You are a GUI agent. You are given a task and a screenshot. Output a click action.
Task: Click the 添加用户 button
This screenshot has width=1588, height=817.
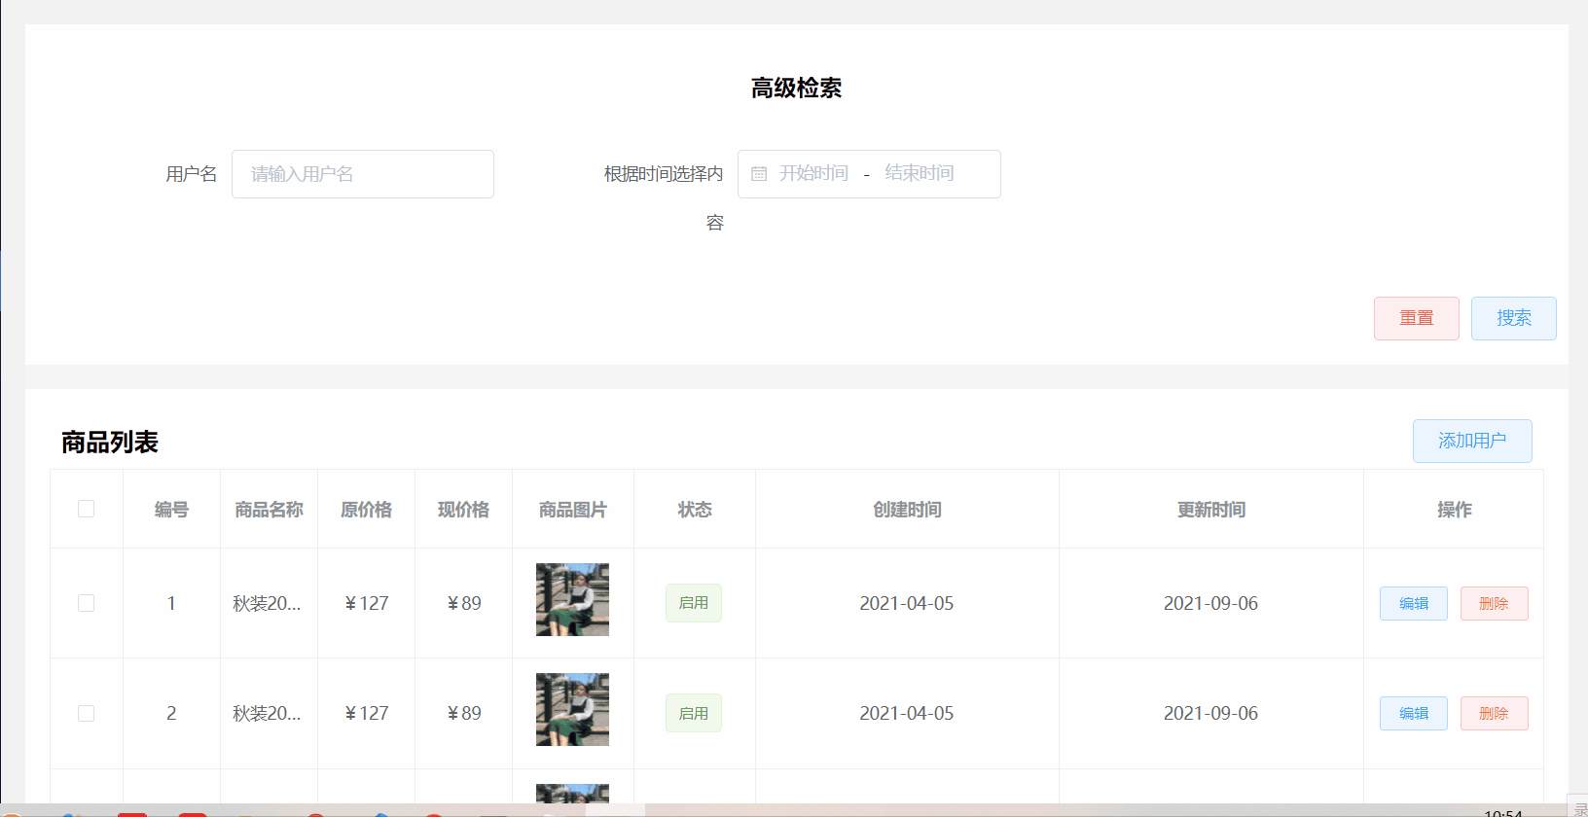coord(1472,441)
